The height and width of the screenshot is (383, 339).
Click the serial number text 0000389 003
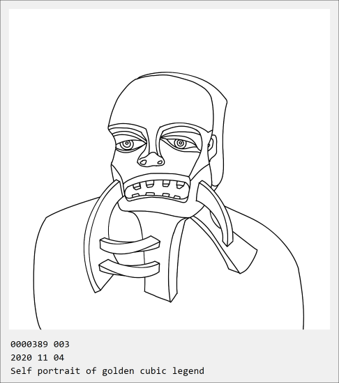(x=40, y=344)
